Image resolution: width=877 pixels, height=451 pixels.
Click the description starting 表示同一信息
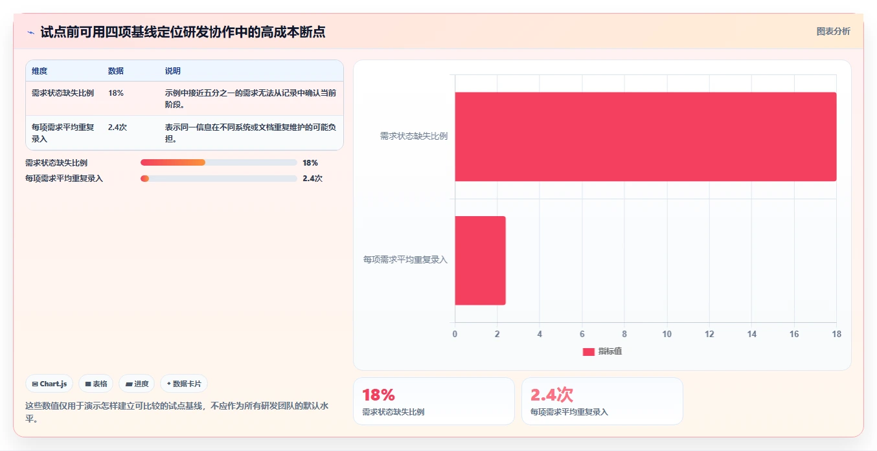[251, 133]
